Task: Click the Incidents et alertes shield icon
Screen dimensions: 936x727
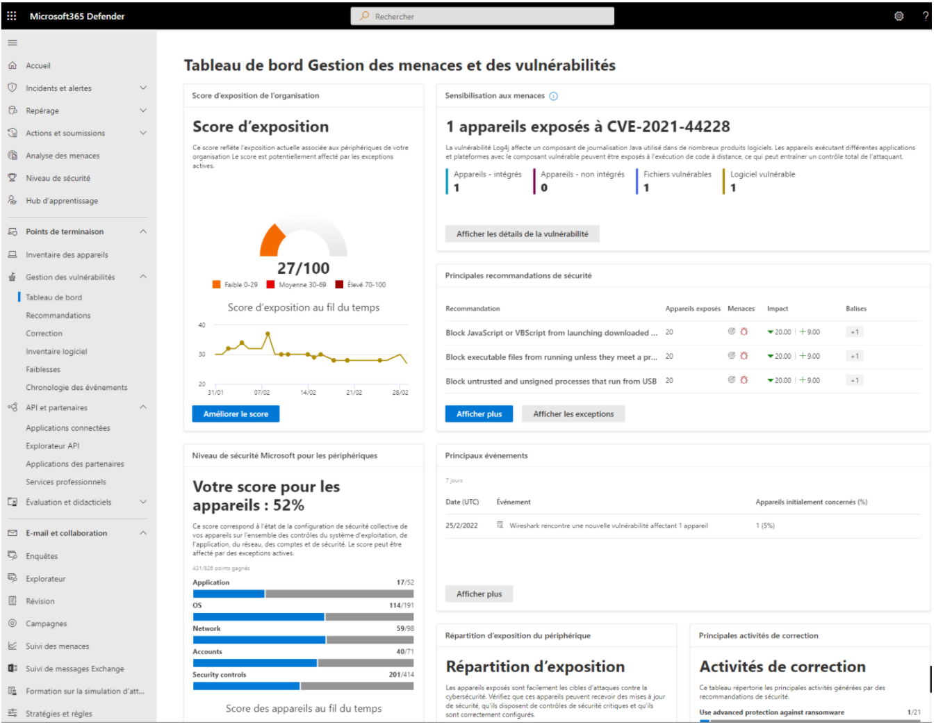Action: pos(12,88)
